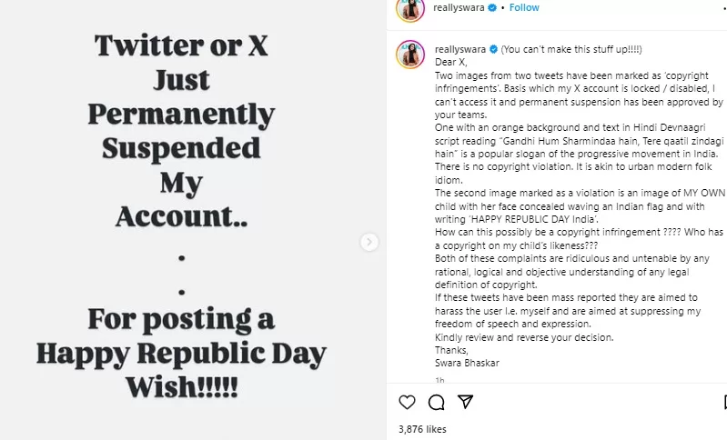Click the 1h timestamp under the caption
The image size is (727, 440).
click(x=439, y=380)
